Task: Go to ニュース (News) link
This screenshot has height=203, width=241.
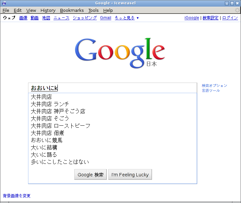Action: click(61, 18)
